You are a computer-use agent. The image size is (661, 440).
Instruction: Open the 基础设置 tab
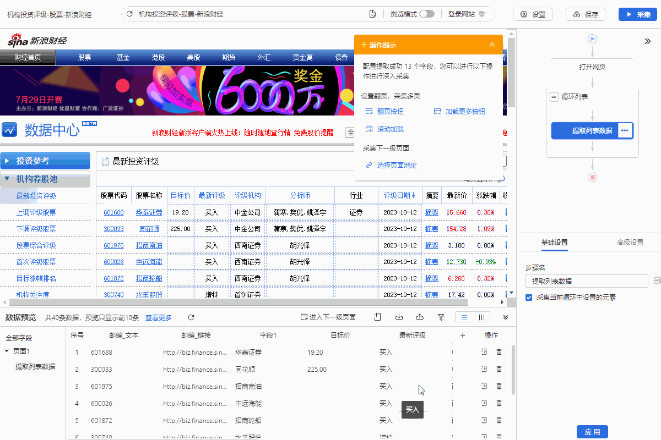click(554, 242)
